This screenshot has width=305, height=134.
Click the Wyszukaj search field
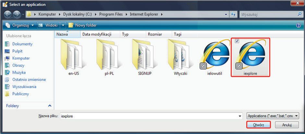pyautogui.click(x=268, y=14)
